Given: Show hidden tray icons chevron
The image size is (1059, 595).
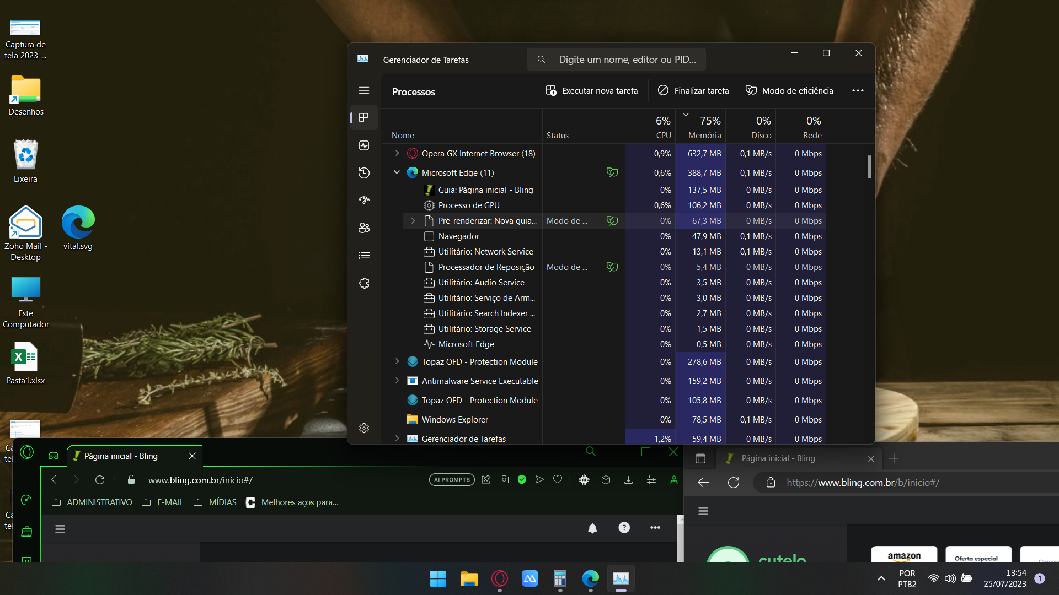Looking at the screenshot, I should [881, 578].
